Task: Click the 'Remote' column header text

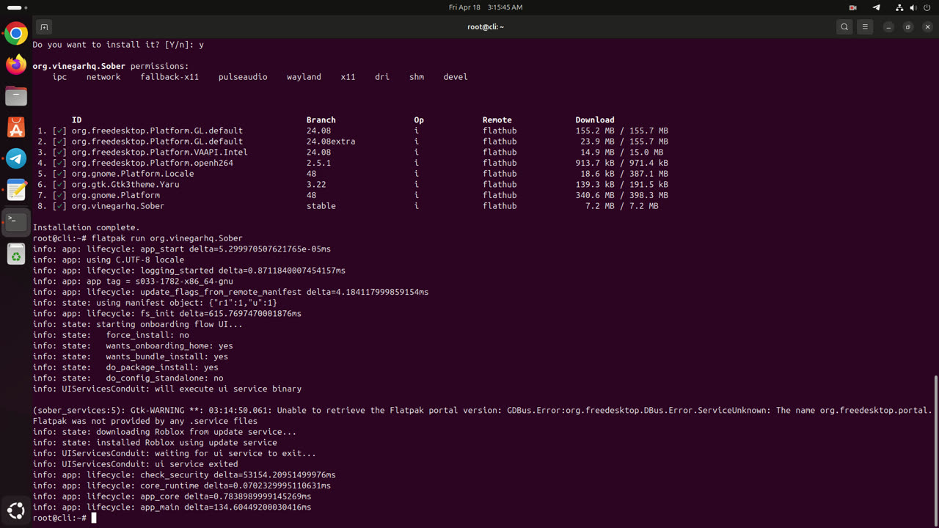Action: pyautogui.click(x=497, y=120)
